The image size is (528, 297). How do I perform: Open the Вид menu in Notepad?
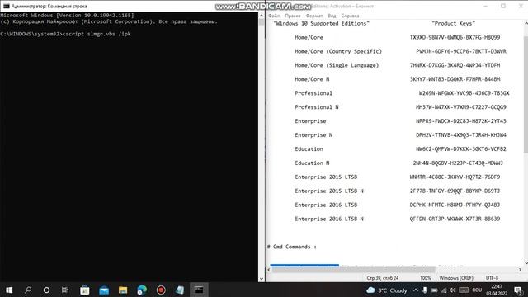(x=332, y=16)
